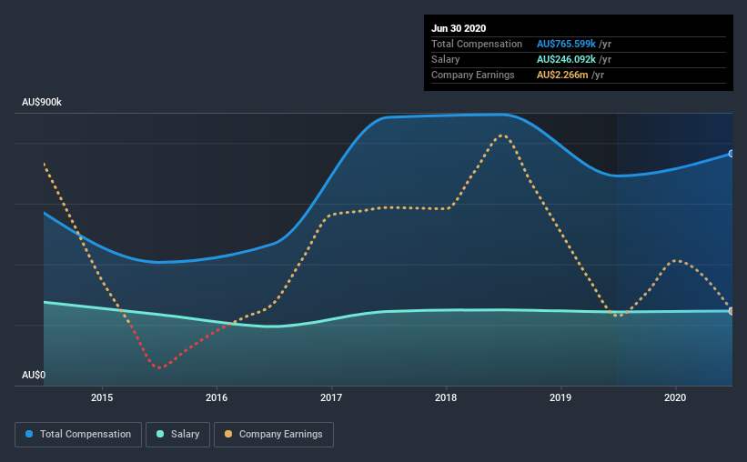Click the Salary label in tooltip
This screenshot has height=462, width=747.
[446, 59]
